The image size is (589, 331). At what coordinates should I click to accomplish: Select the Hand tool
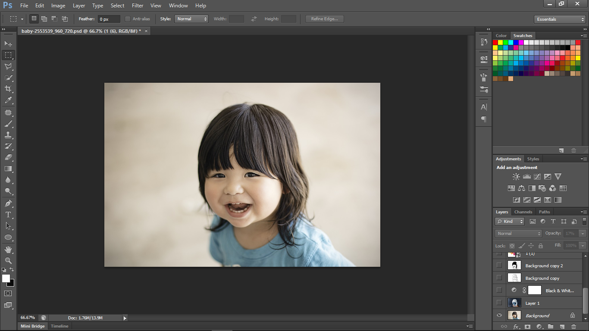(x=8, y=250)
